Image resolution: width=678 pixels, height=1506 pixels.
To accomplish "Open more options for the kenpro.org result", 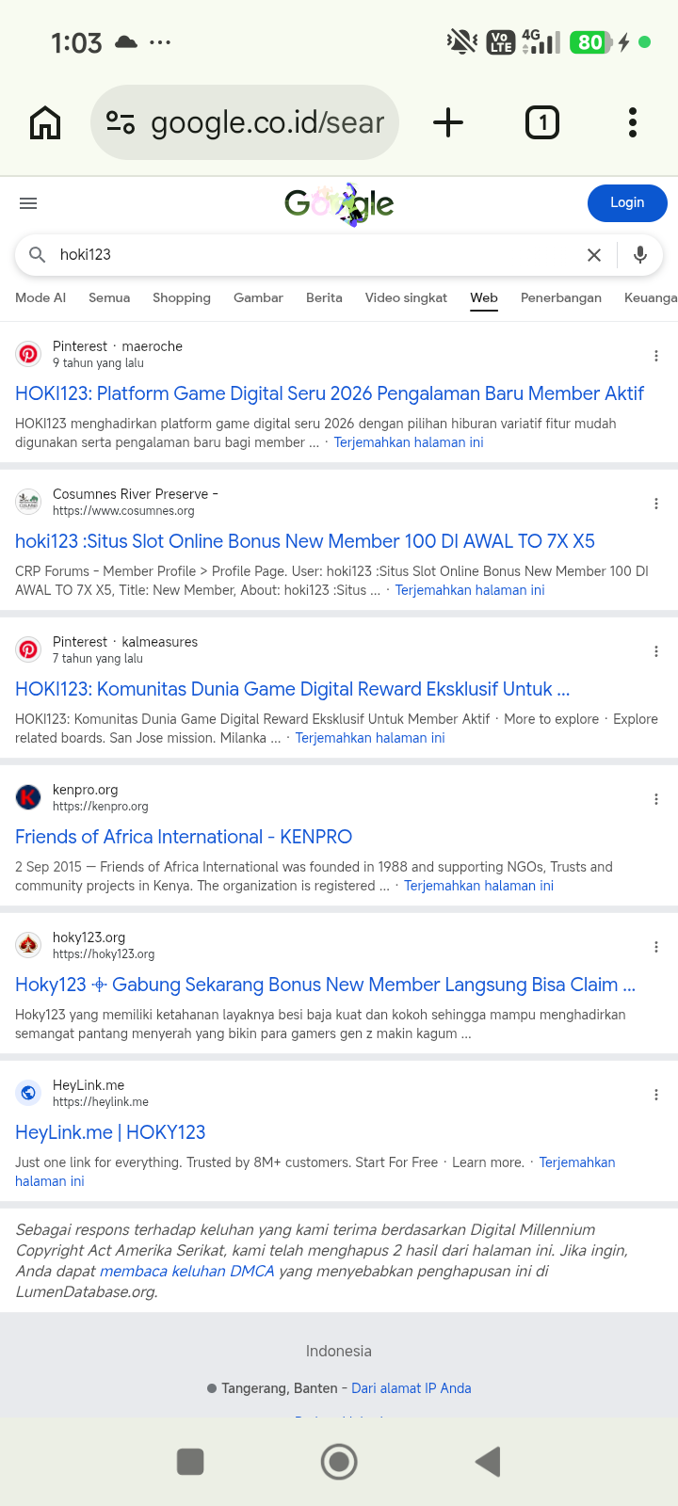I will click(x=656, y=799).
